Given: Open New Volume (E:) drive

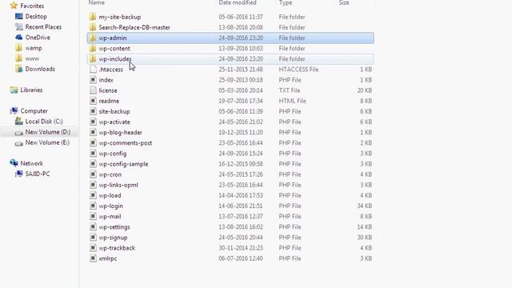Looking at the screenshot, I should [x=47, y=142].
